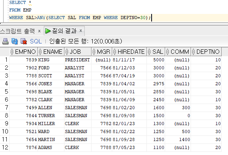The image size is (228, 155).
Task: Select the EMPNO 7839 cell in row 1
Action: point(24,60)
